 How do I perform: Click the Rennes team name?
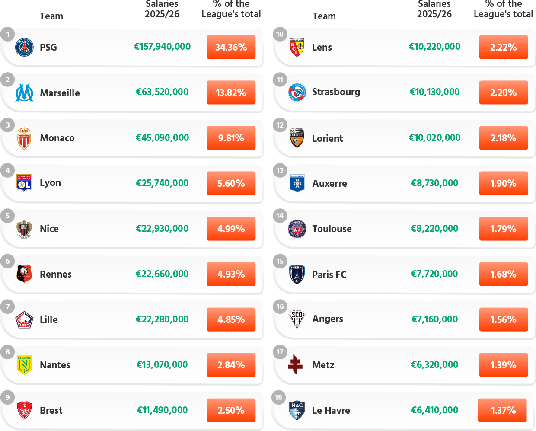(56, 274)
